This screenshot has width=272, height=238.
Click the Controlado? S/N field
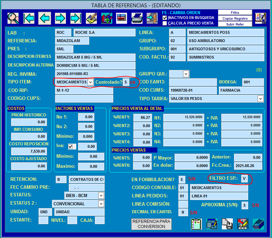tap(126, 82)
